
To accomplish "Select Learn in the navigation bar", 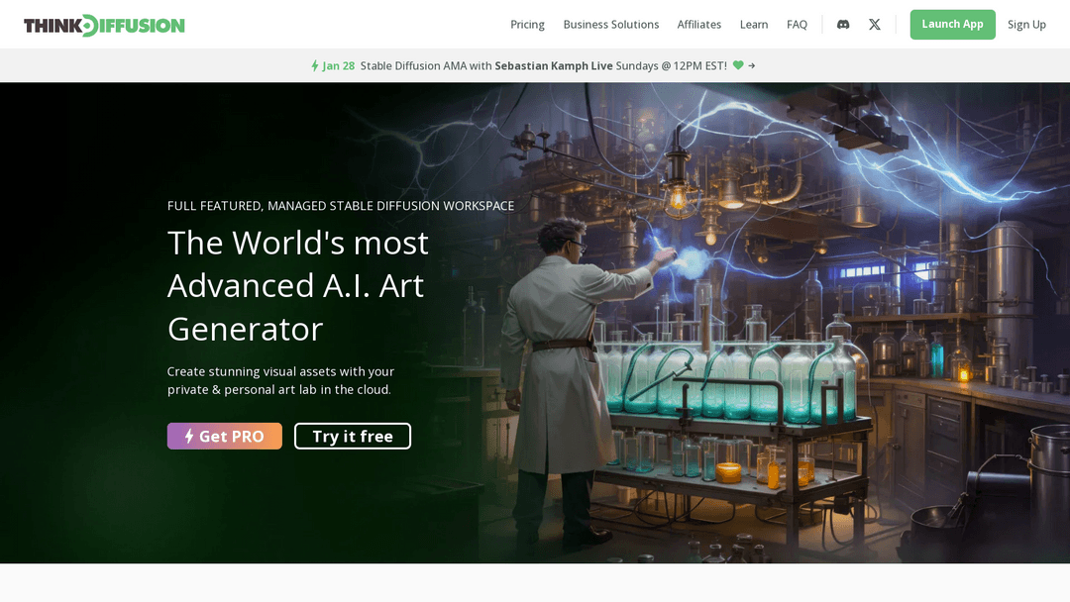I will click(x=753, y=25).
